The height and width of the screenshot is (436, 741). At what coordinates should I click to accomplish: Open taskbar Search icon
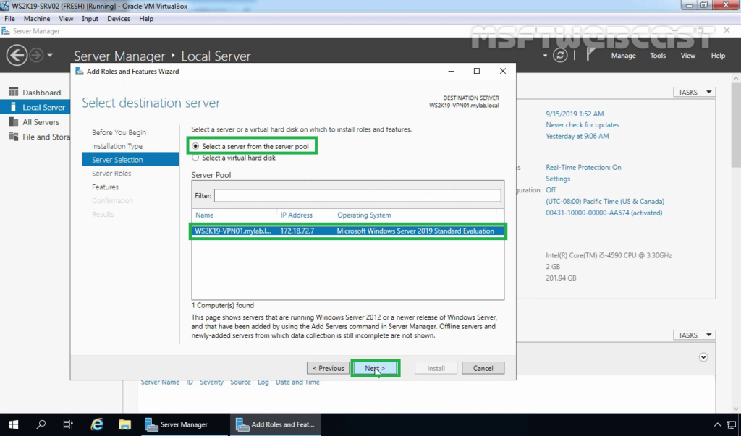pos(41,424)
